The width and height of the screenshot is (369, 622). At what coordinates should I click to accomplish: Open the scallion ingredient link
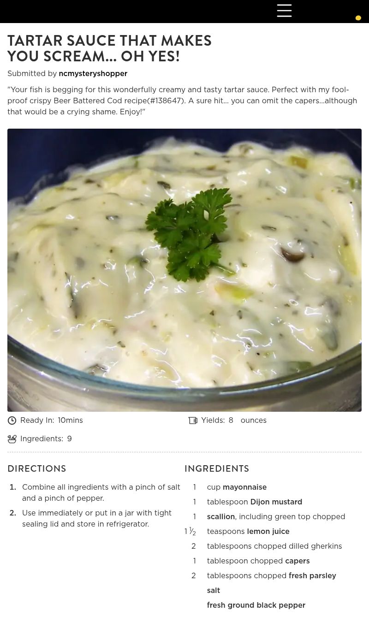point(221,517)
